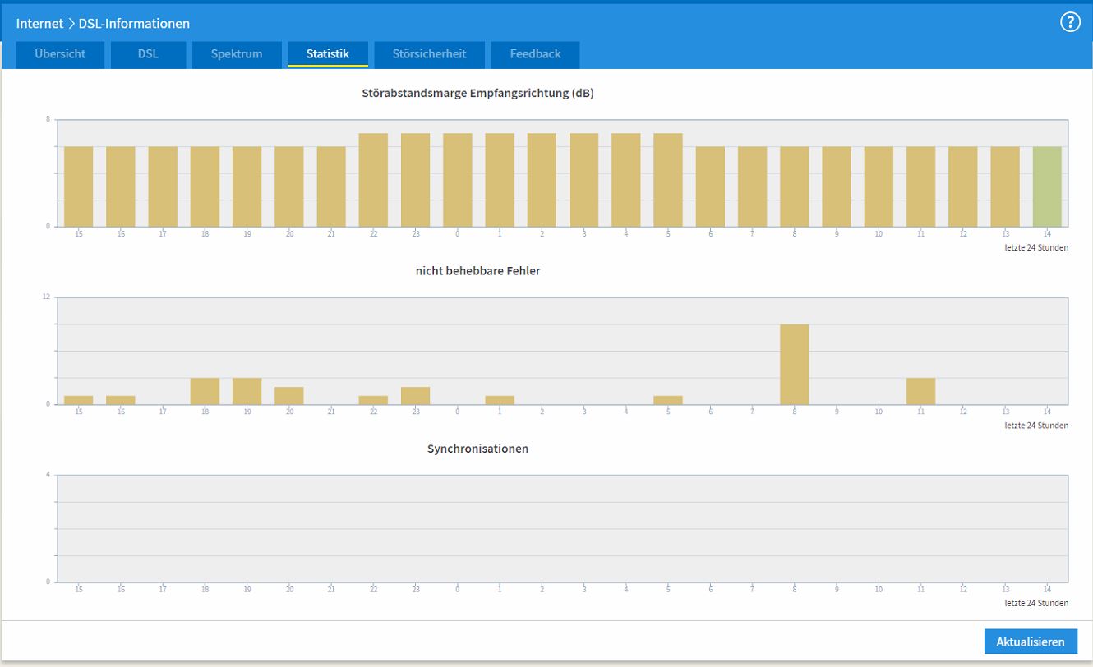Click the DSL-Informationen breadcrumb title
The height and width of the screenshot is (667, 1093).
pyautogui.click(x=134, y=23)
